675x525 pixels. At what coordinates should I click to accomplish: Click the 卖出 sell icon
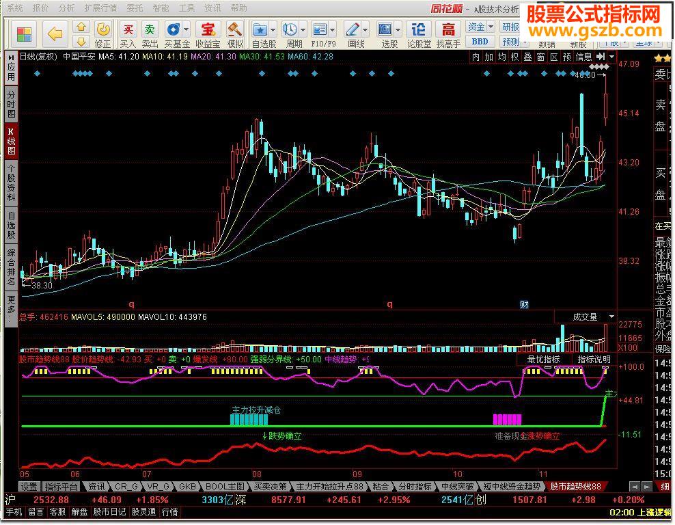coord(150,29)
